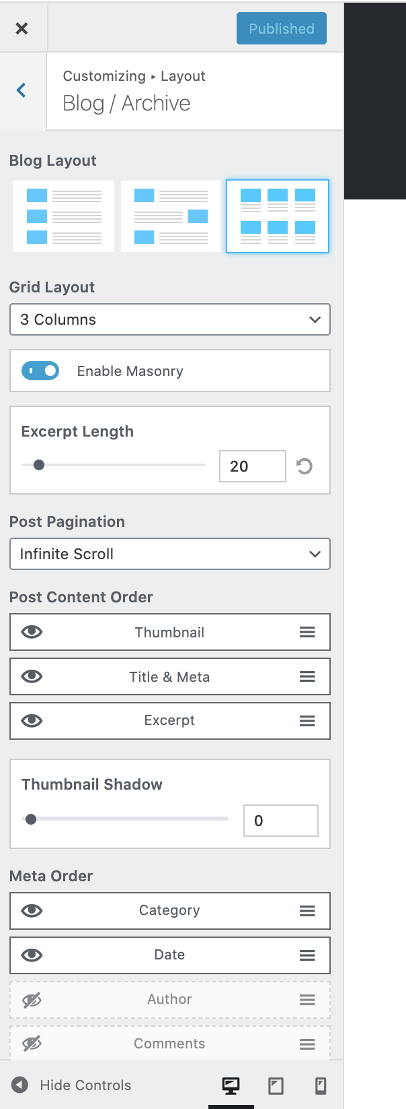The image size is (406, 1109).
Task: Click the Thumbnail Shadow slider handle
Action: [x=31, y=819]
